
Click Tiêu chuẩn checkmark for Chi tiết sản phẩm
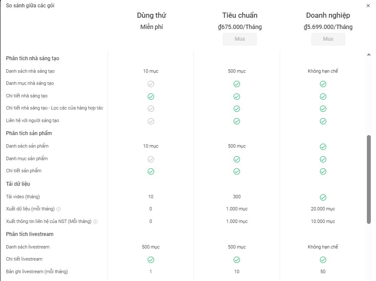[x=237, y=171]
